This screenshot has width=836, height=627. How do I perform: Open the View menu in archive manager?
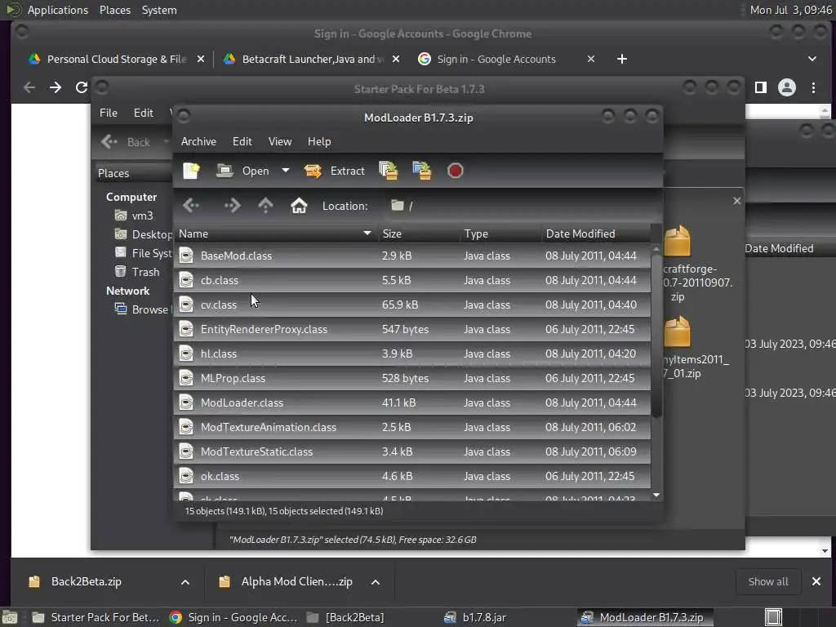click(x=280, y=141)
